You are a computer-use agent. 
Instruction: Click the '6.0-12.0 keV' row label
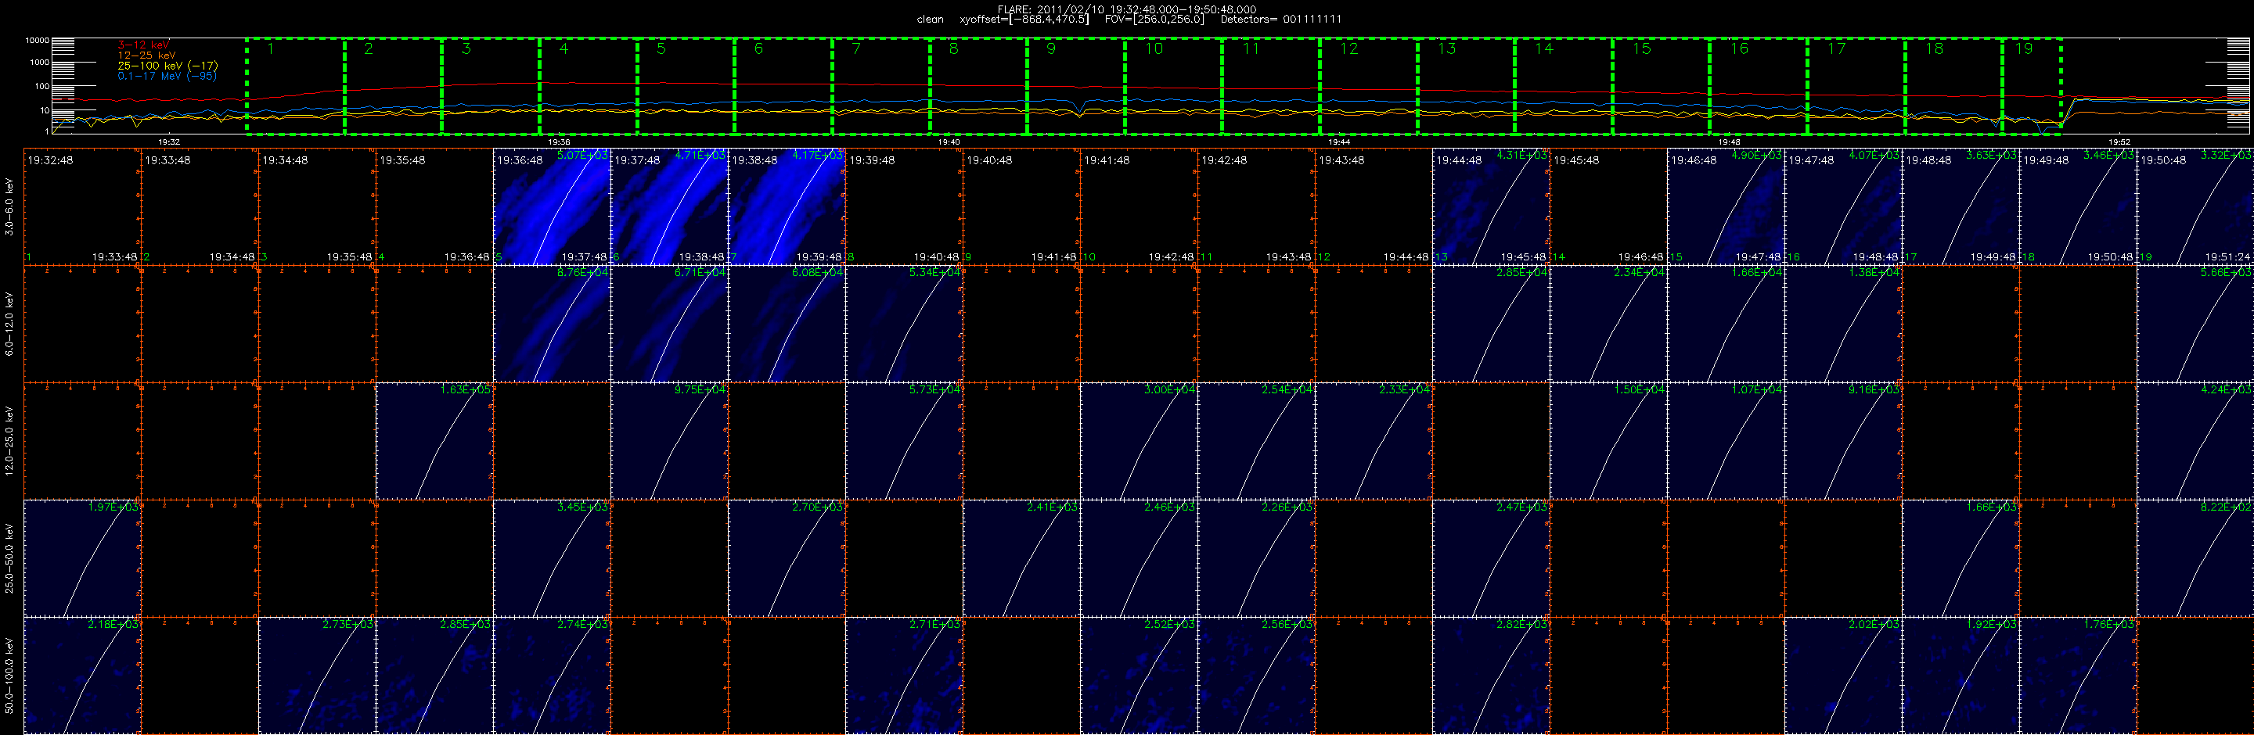coord(9,324)
